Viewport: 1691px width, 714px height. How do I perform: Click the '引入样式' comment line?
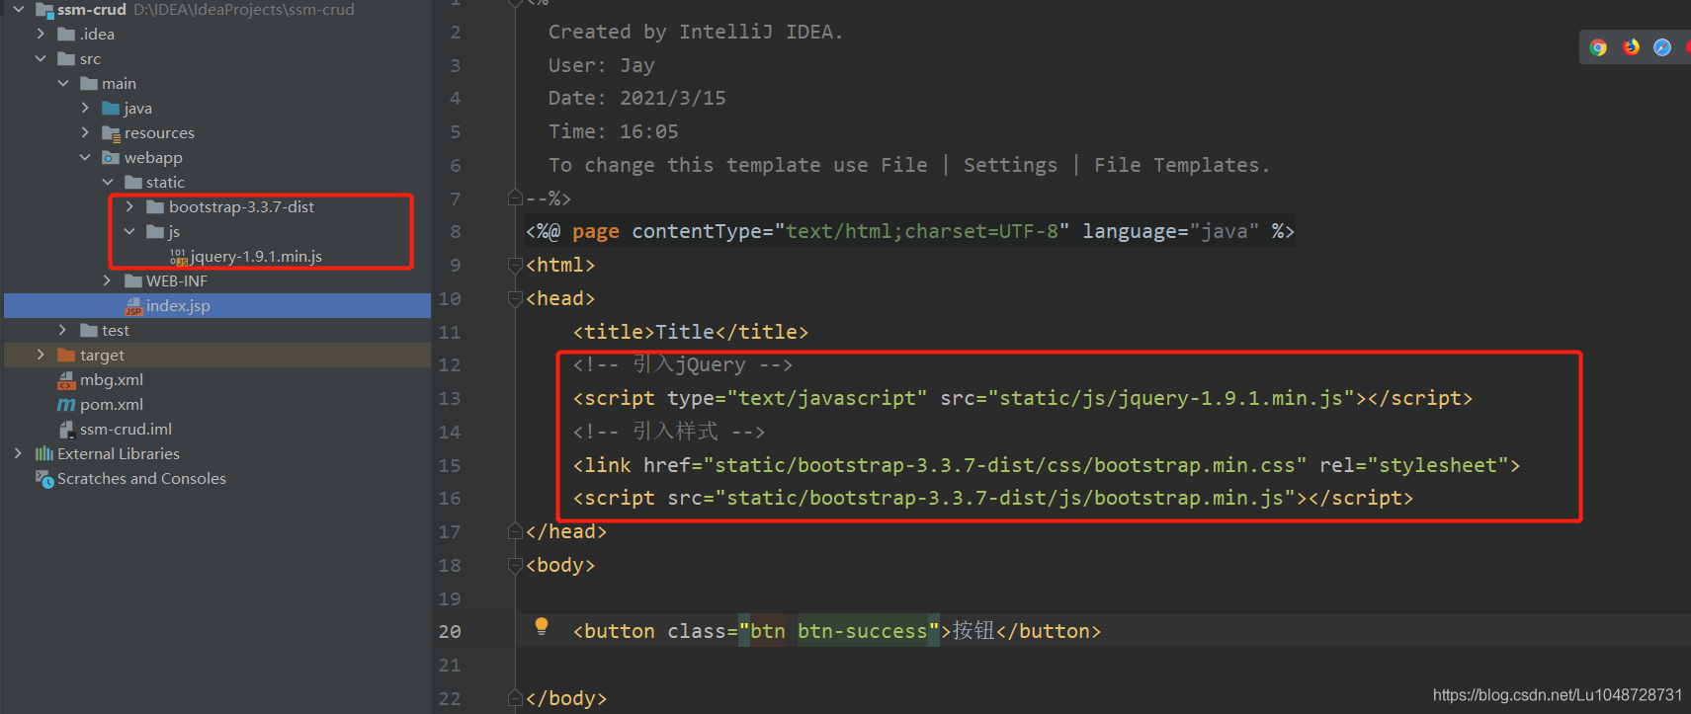coord(669,432)
